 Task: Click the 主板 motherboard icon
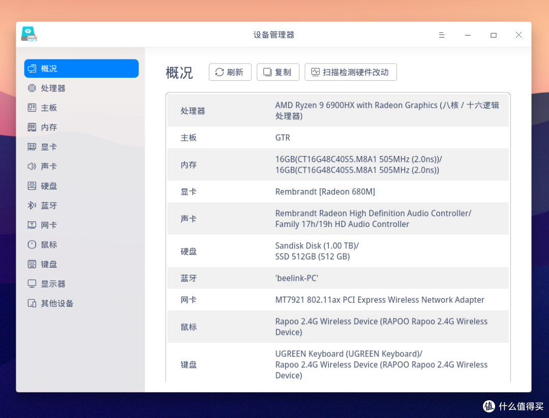pos(32,108)
